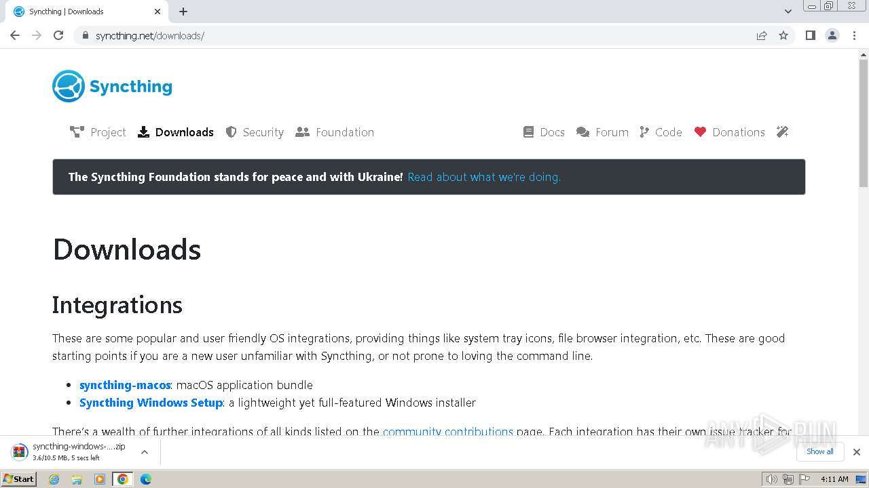
Task: Click the Action Center flag tray icon
Action: (x=804, y=479)
